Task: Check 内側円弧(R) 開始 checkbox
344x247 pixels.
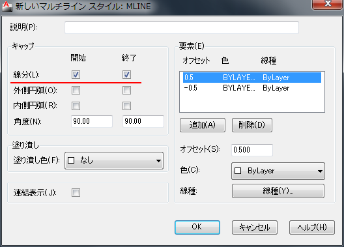Action: (x=76, y=106)
